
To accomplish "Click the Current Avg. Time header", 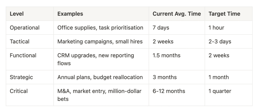I will pyautogui.click(x=177, y=14).
